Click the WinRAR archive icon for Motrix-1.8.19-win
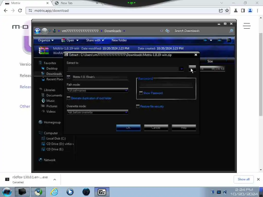The height and width of the screenshot is (197, 263). click(x=44, y=51)
